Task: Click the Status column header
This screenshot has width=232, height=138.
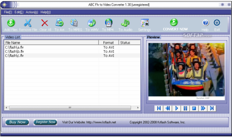Action: 130,43
